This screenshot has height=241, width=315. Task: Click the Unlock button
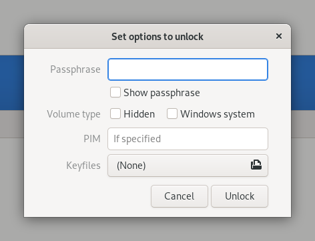(240, 196)
